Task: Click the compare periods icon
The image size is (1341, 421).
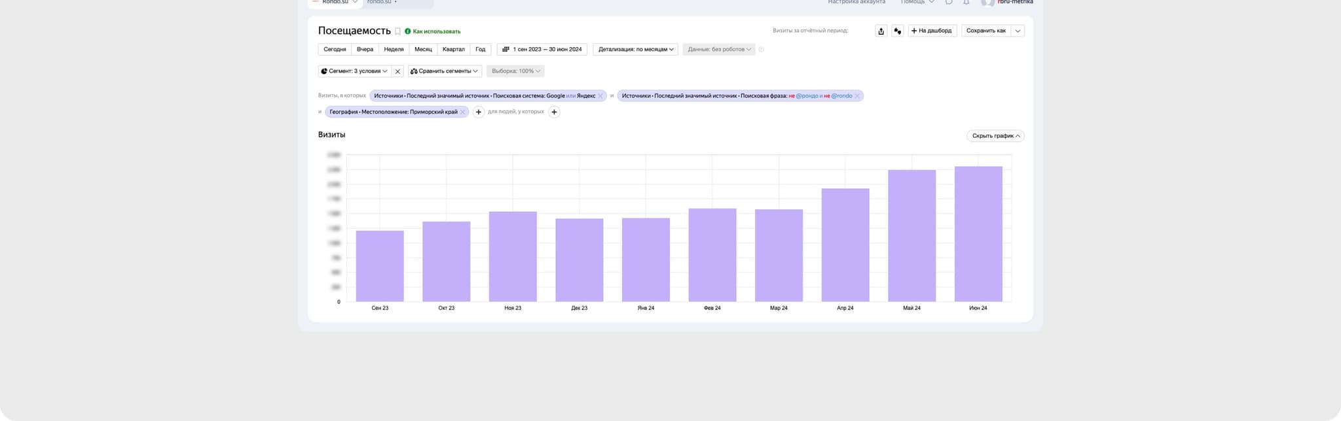Action: tap(897, 31)
